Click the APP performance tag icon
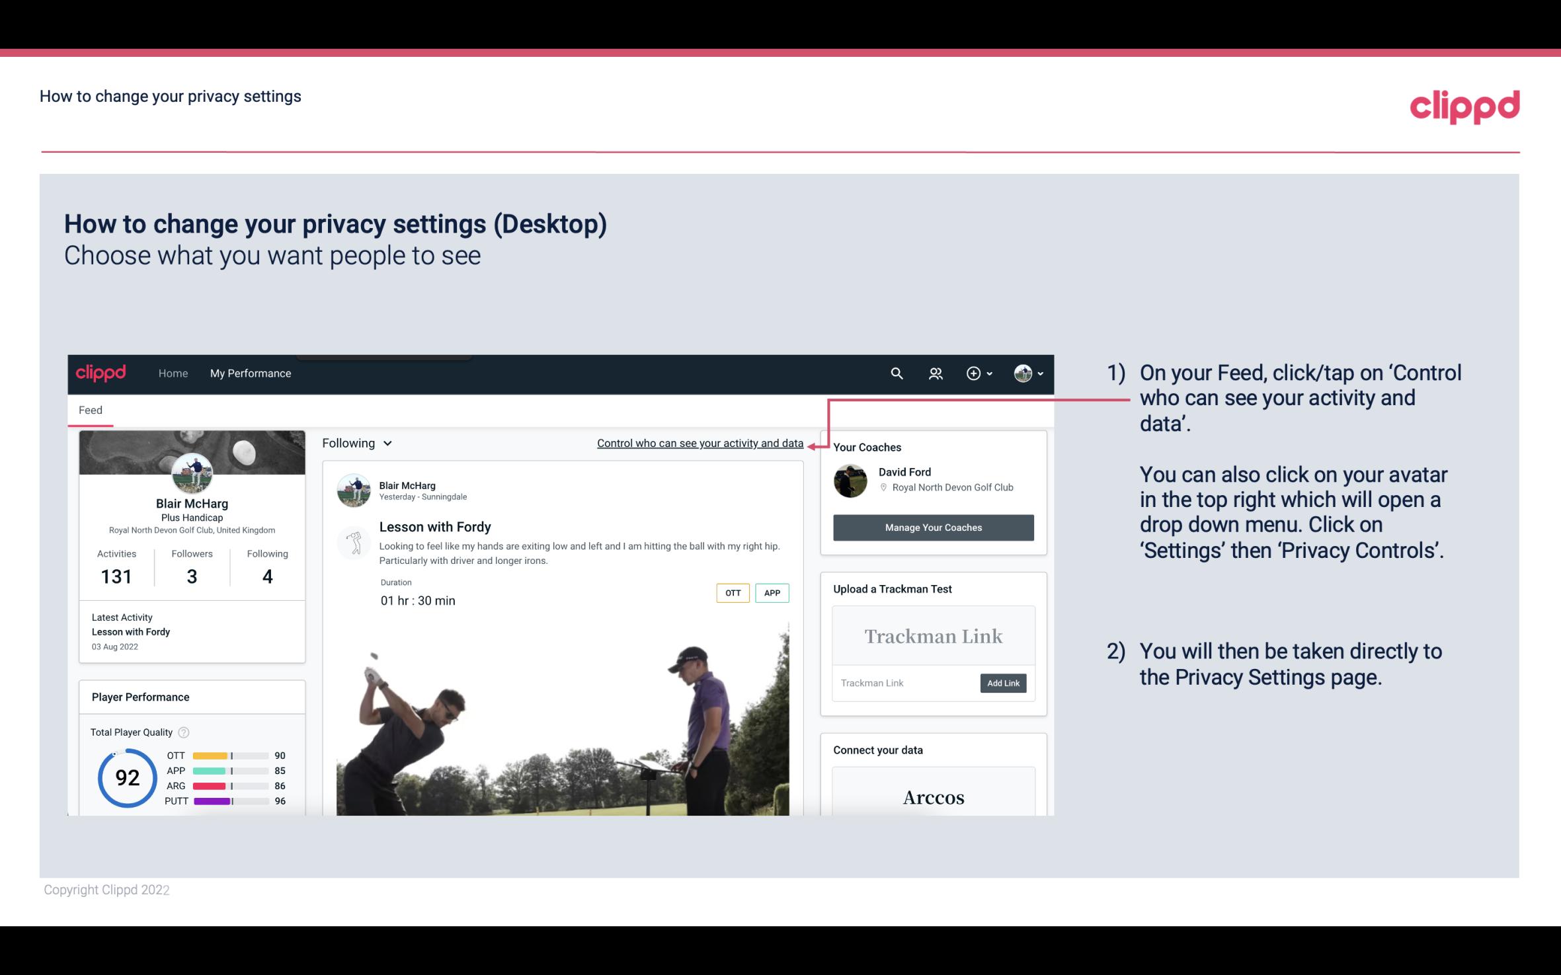Viewport: 1561px width, 975px height. [x=773, y=593]
